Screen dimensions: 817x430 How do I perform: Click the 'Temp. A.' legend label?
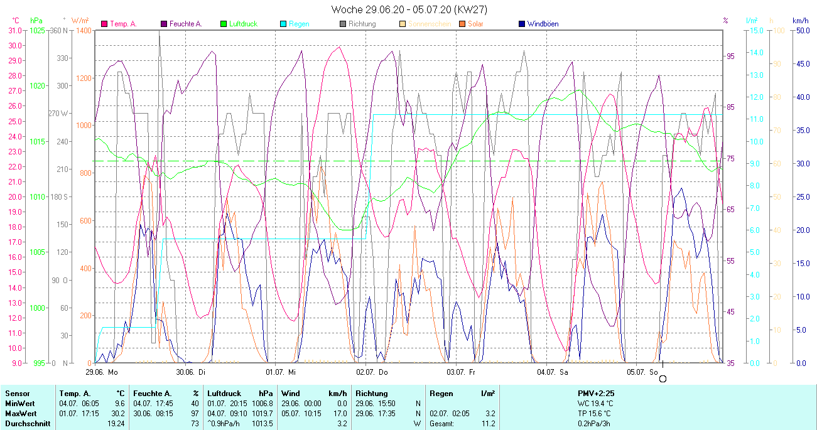(x=123, y=24)
